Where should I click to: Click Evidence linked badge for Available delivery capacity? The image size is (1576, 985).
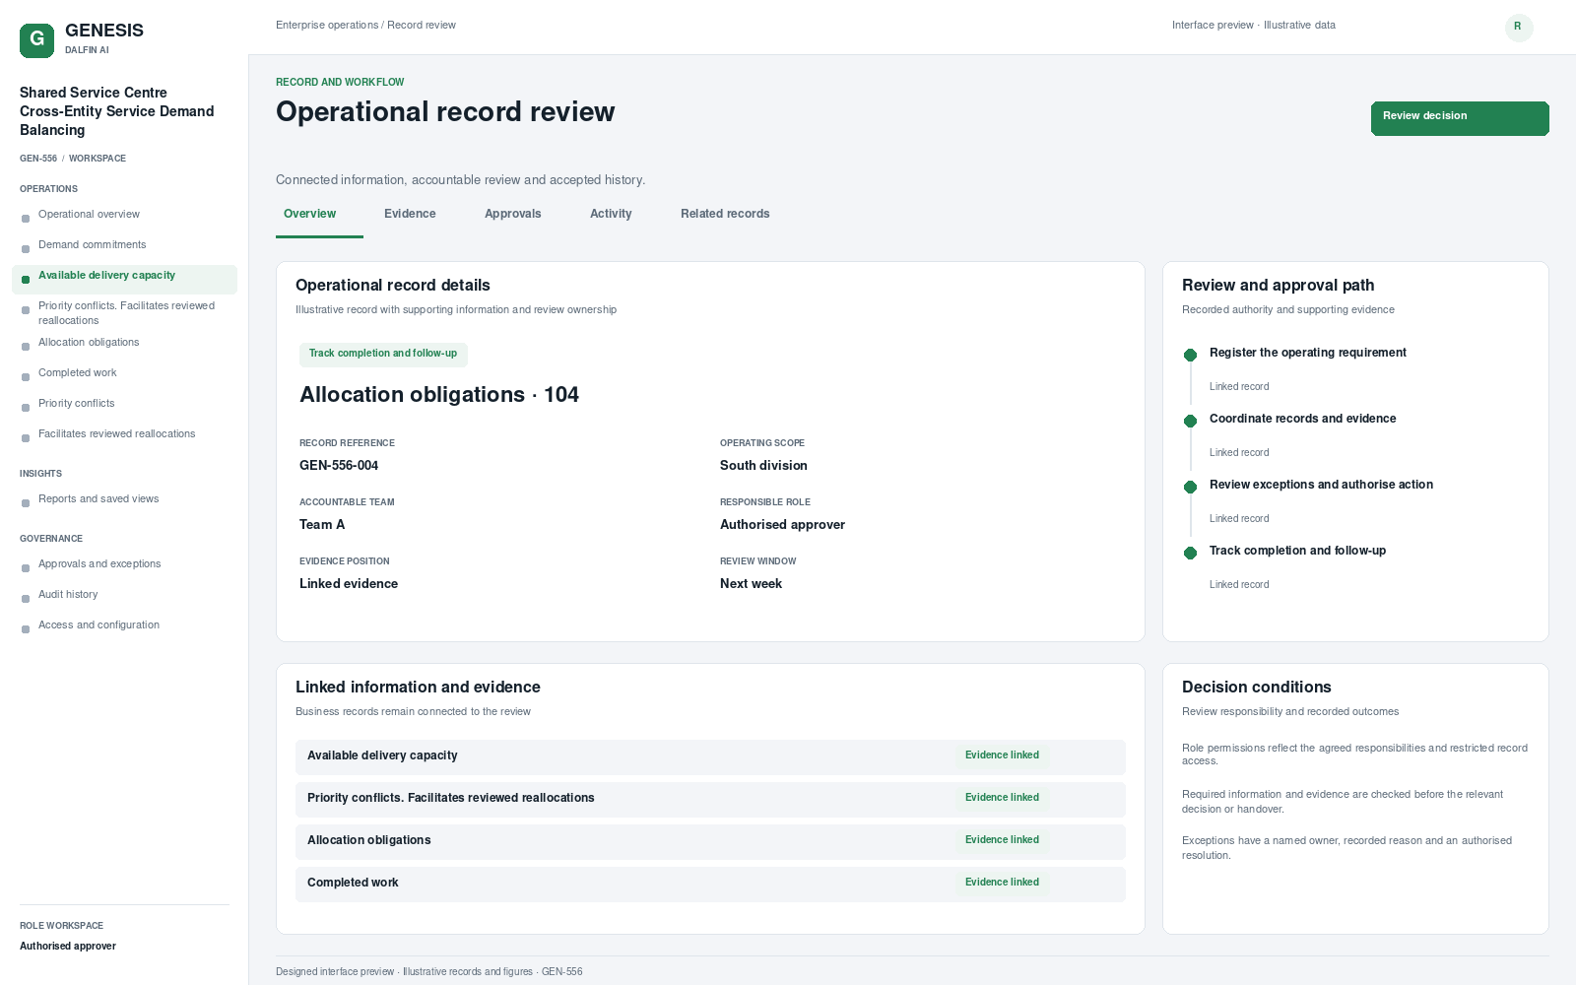click(1002, 755)
